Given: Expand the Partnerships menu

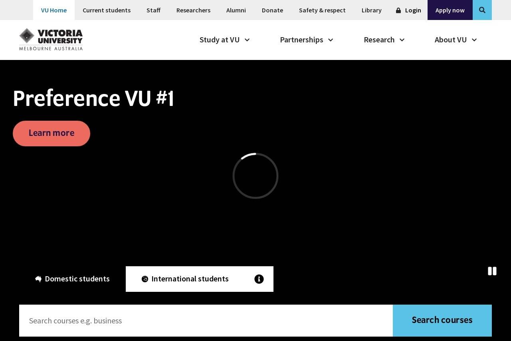Looking at the screenshot, I should (x=307, y=40).
